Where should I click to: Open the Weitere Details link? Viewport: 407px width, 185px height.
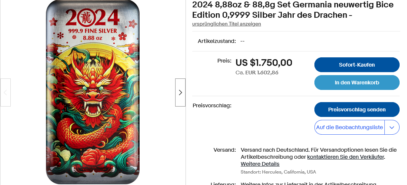coord(260,164)
